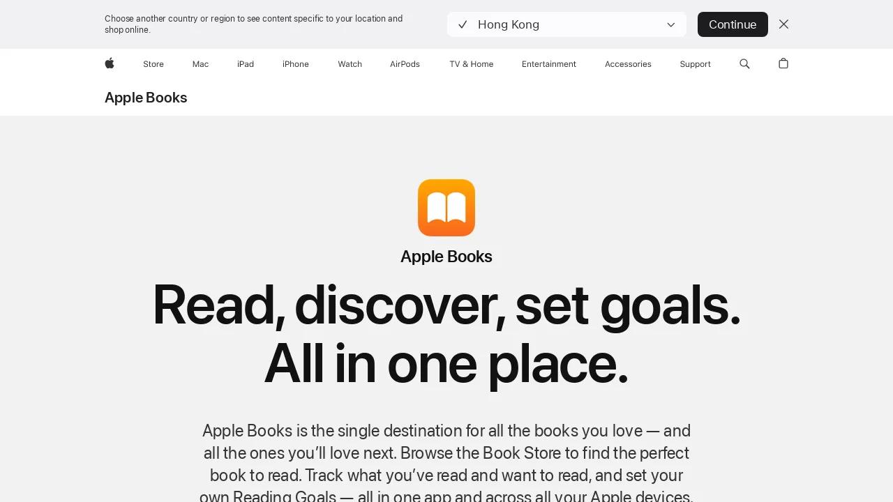Select iPhone in the navigation bar
893x502 pixels.
[x=296, y=64]
